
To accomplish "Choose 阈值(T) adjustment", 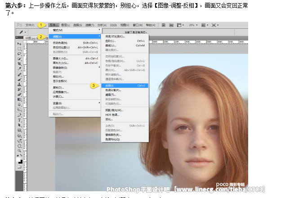I will pos(125,95).
